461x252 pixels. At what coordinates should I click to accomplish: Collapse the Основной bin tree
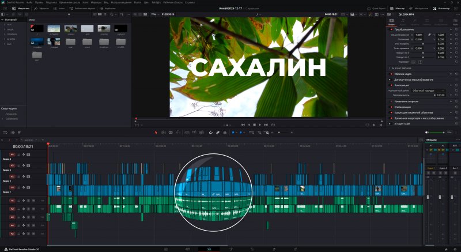[x=2, y=20]
